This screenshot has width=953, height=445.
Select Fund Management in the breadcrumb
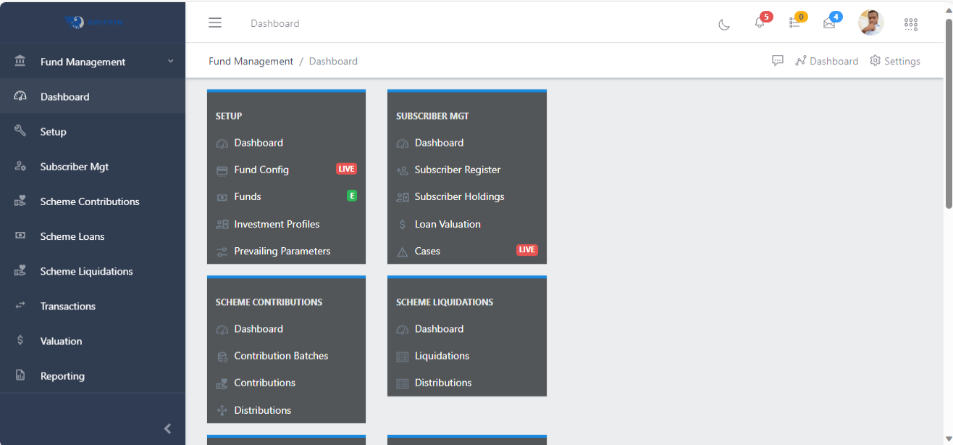pos(251,61)
